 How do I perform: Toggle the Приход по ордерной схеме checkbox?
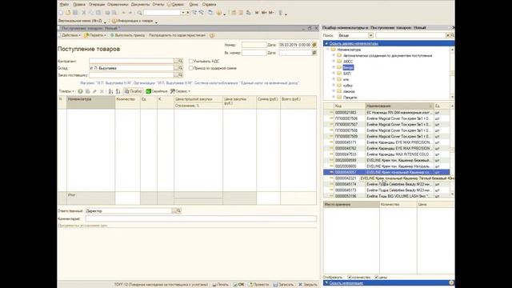coord(190,68)
